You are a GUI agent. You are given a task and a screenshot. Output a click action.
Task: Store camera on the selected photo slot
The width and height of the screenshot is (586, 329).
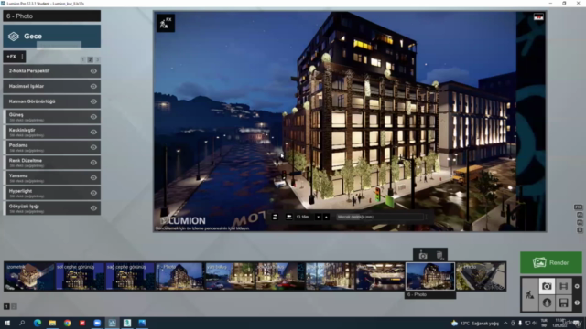tap(423, 256)
